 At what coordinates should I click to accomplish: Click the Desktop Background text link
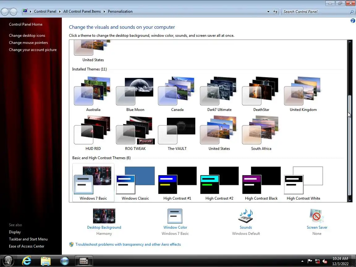pos(104,227)
